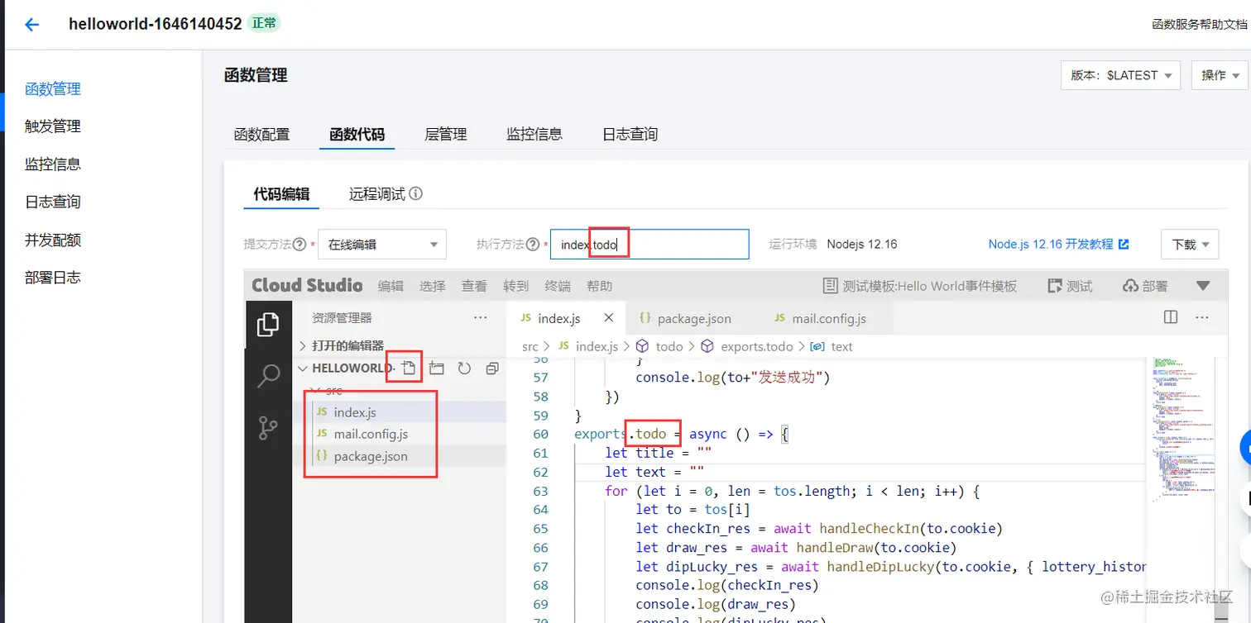Screen dimensions: 1251x623
Task: Open the Source Control icon in activity bar
Action: [268, 427]
